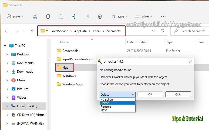The height and width of the screenshot is (130, 209).
Task: Open JHOVAN WAIN (E:) drive
Action: 28,124
